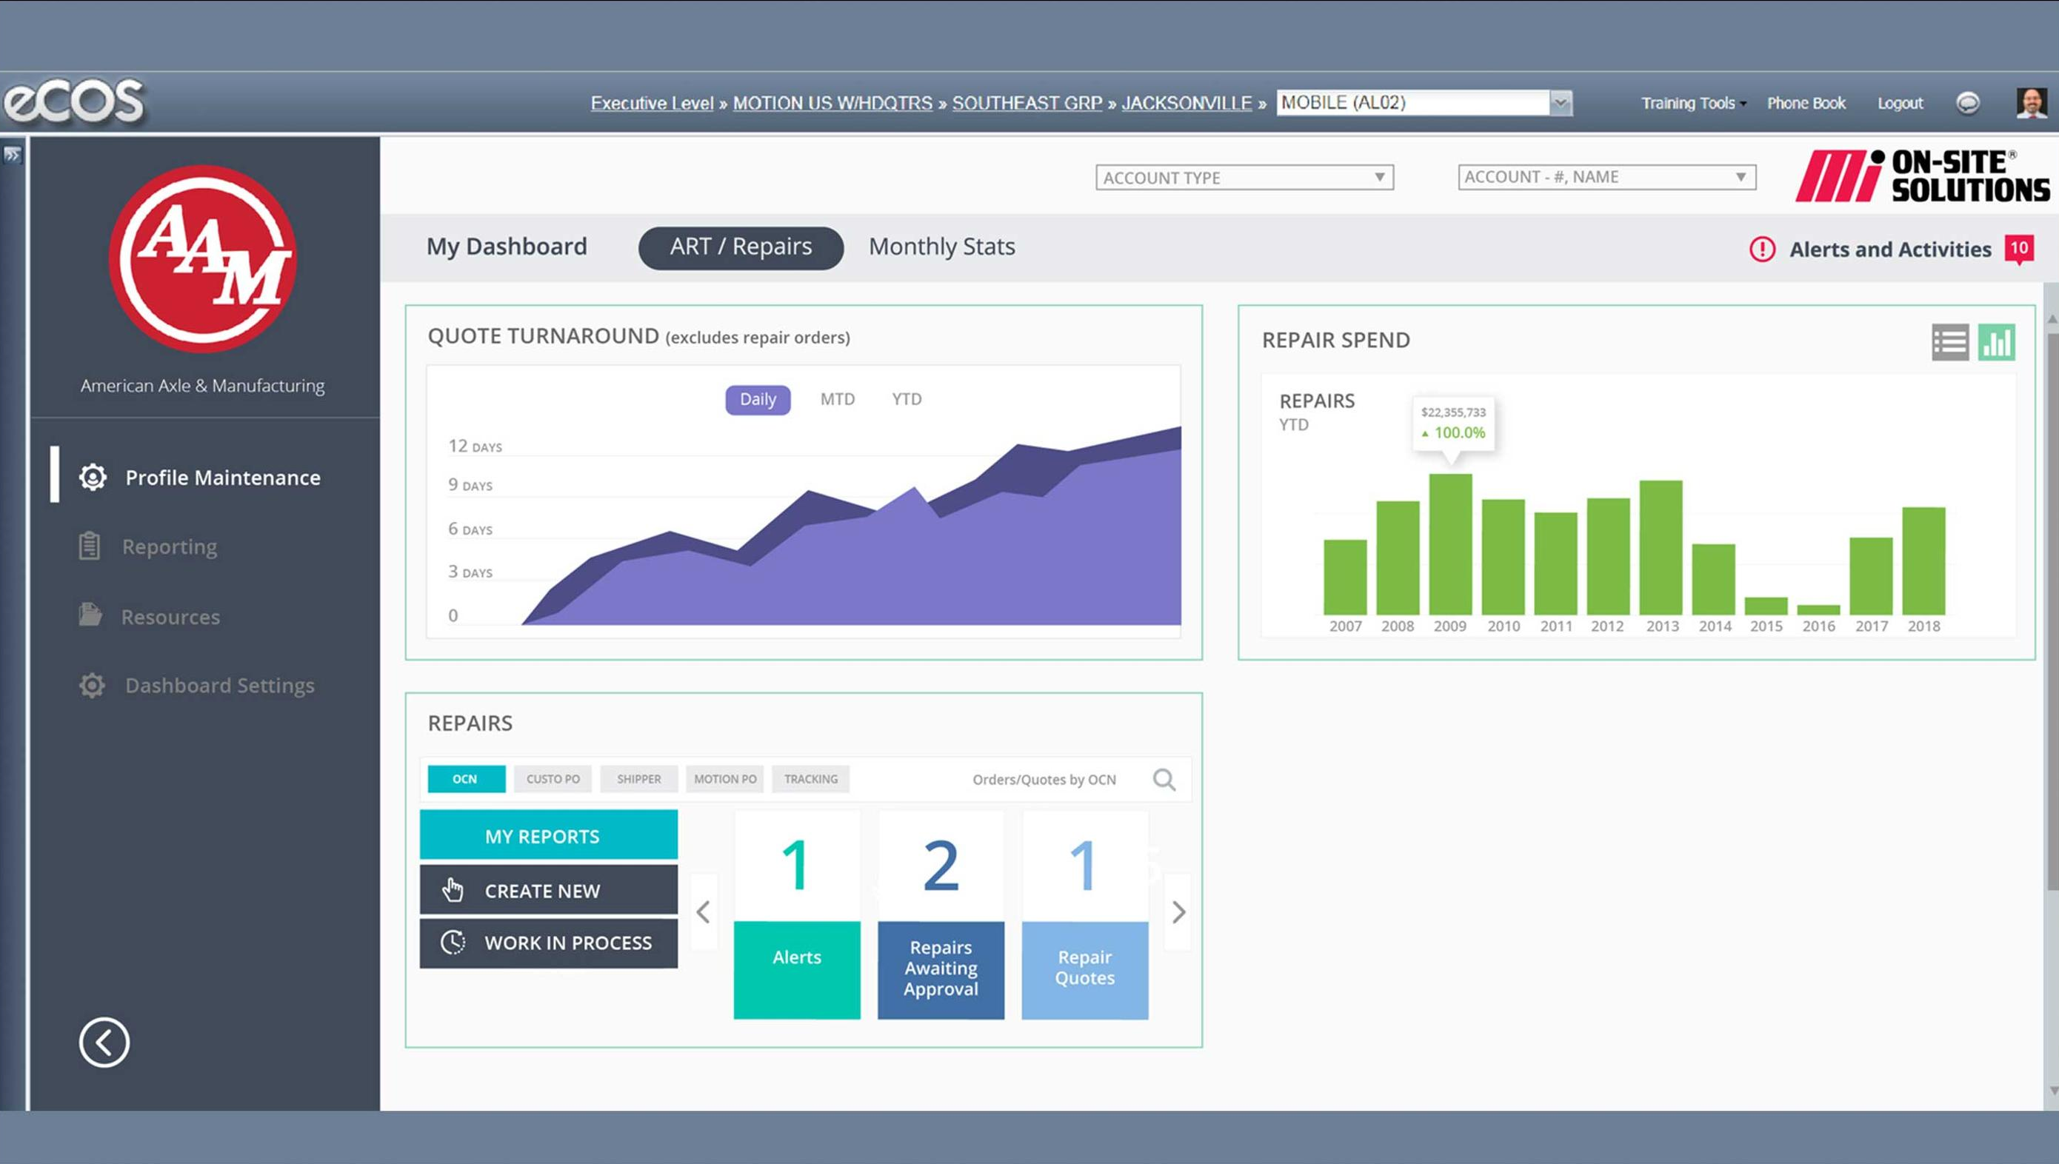Click the user profile avatar photo

pos(2030,103)
